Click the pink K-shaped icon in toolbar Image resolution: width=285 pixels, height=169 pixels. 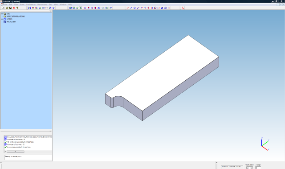click(x=169, y=8)
